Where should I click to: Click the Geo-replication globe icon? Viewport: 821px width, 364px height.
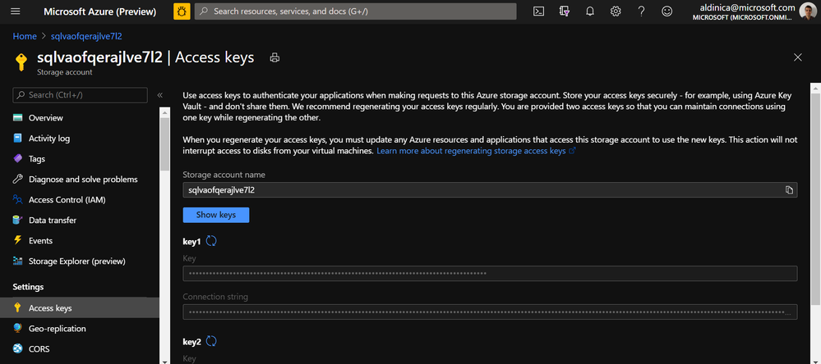pos(18,328)
